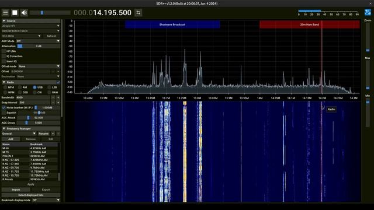Image resolution: width=374 pixels, height=210 pixels.
Task: Open the AGC Mode dropdown
Action: click(38, 41)
